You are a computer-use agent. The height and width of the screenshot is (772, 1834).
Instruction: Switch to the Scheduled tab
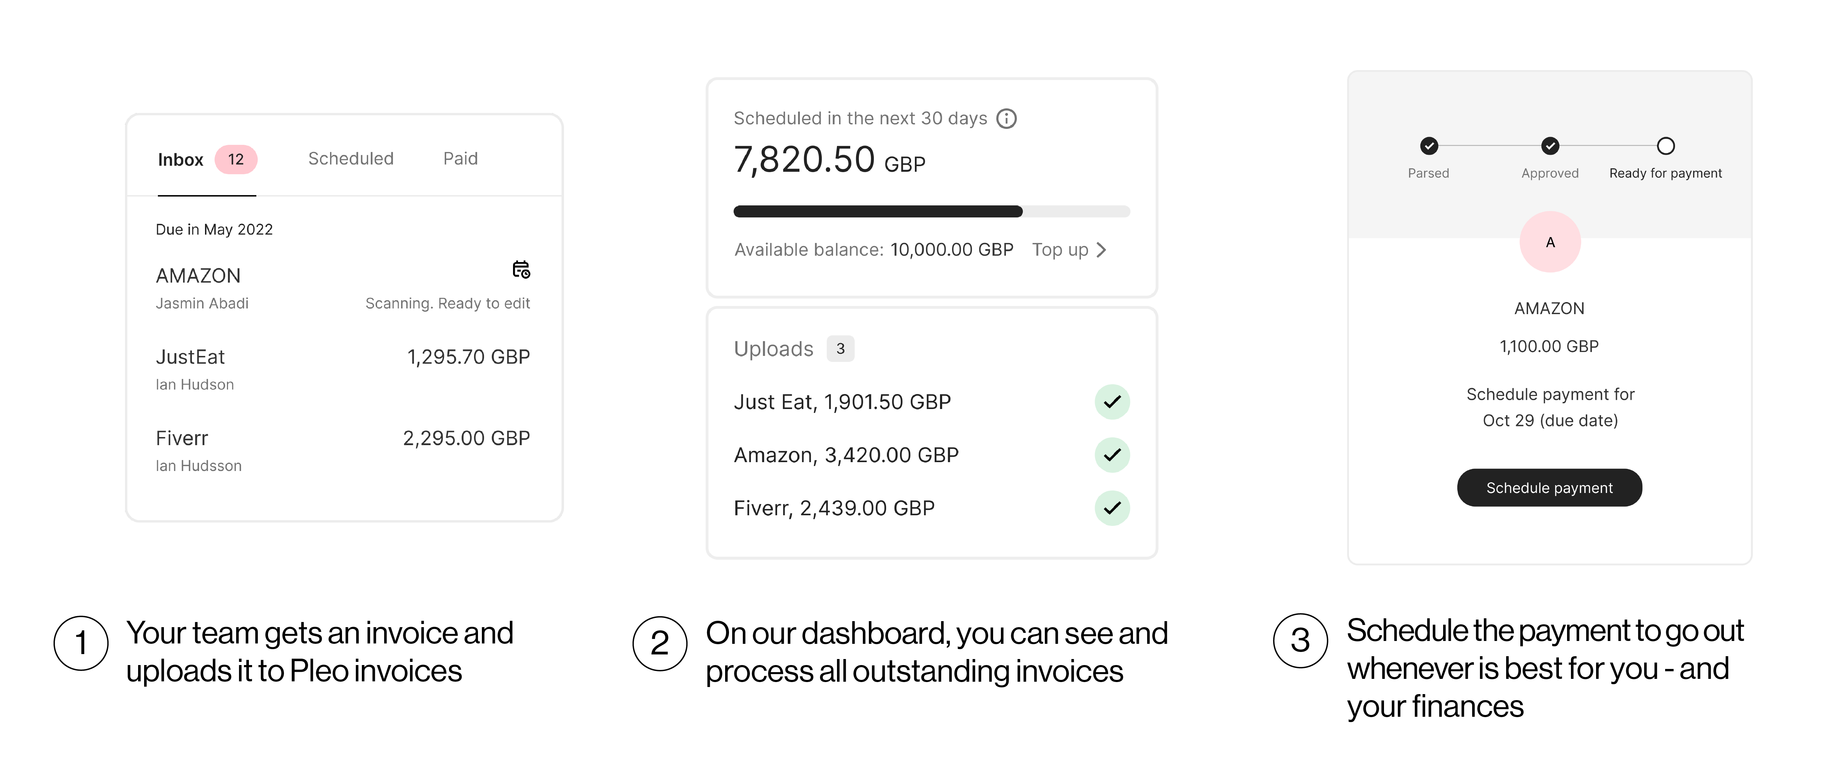(350, 158)
